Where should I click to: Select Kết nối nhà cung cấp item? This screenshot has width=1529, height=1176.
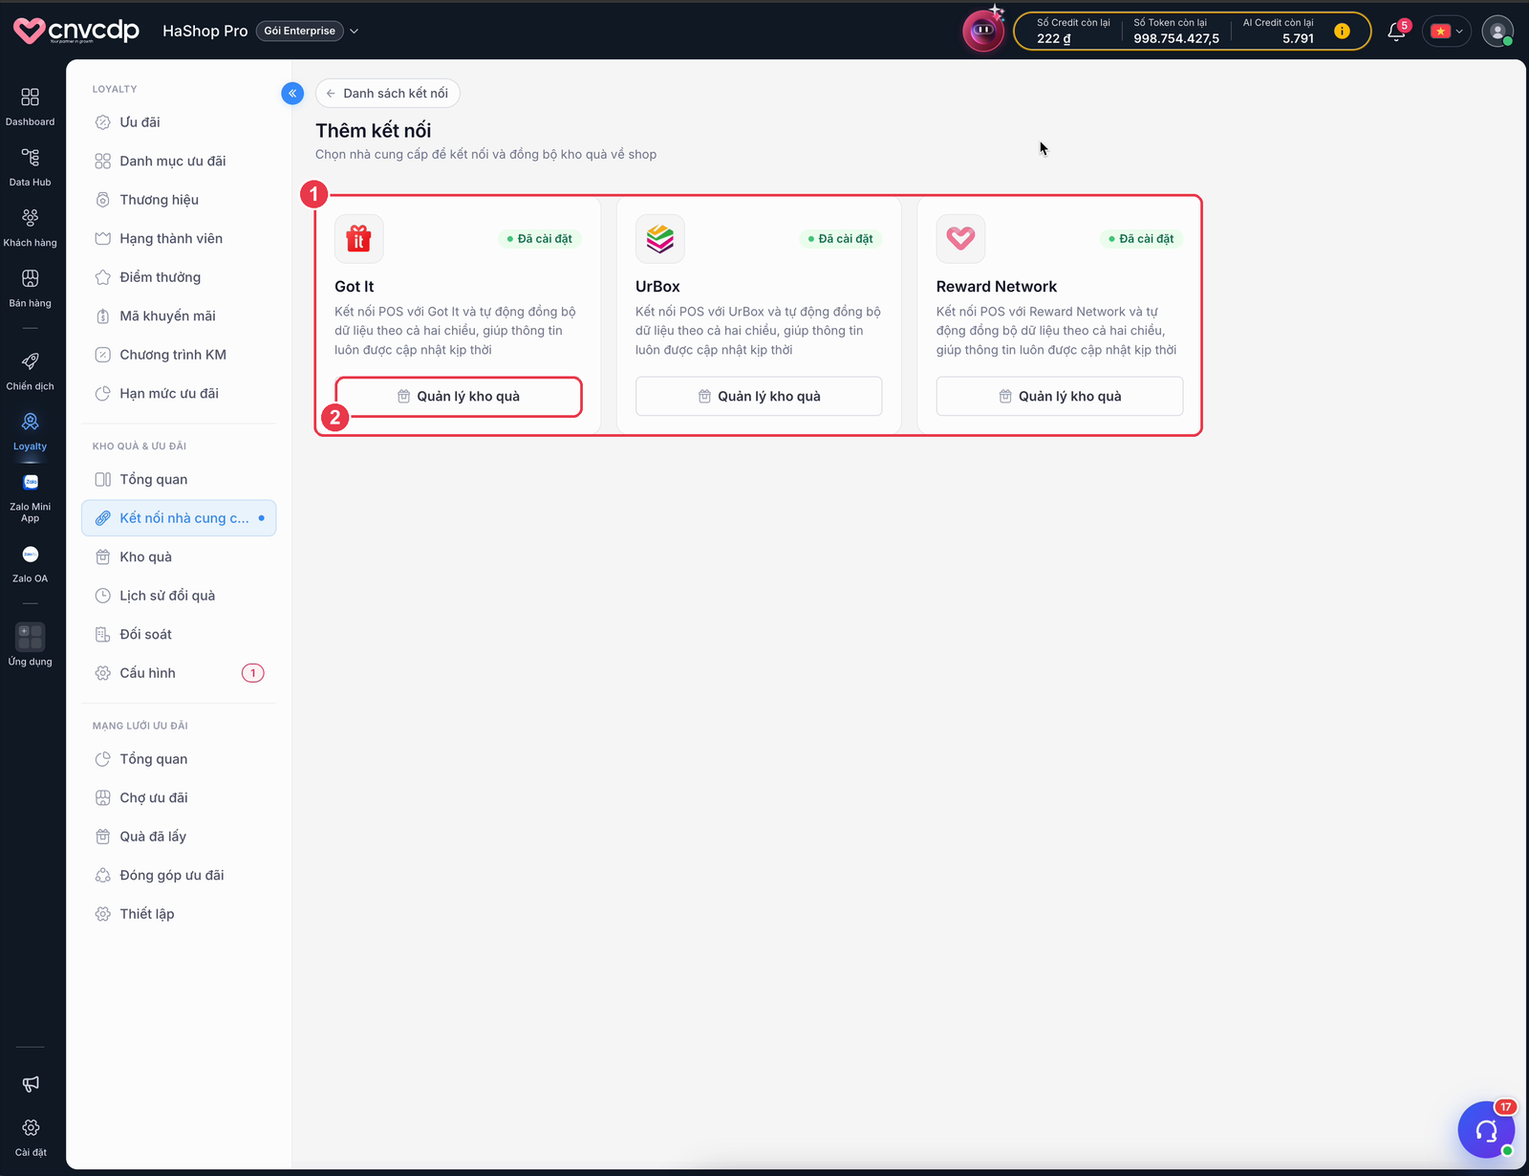click(x=179, y=518)
